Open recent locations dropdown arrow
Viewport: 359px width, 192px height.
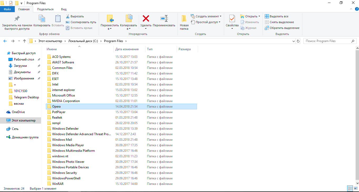(x=19, y=41)
